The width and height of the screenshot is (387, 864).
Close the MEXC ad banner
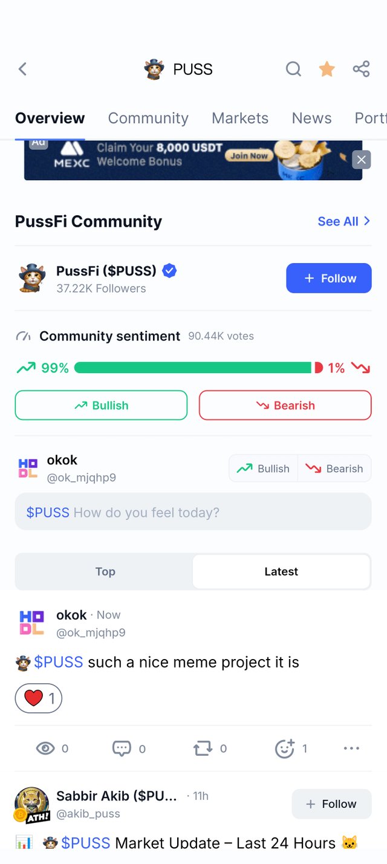click(x=361, y=160)
